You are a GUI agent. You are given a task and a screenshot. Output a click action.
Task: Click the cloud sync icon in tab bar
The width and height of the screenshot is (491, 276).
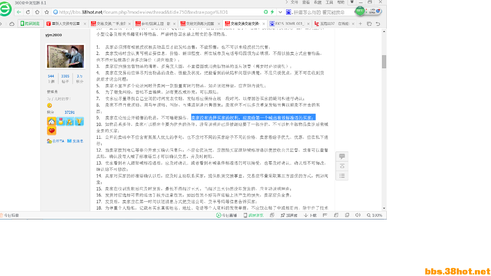12,24
